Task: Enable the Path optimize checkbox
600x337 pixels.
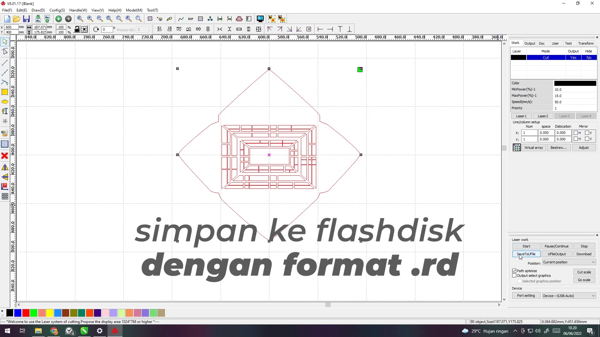Action: pyautogui.click(x=515, y=271)
